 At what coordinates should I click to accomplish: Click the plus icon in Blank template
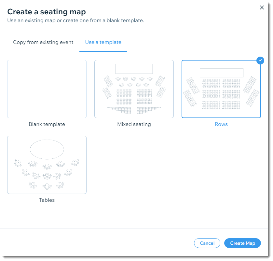click(47, 89)
